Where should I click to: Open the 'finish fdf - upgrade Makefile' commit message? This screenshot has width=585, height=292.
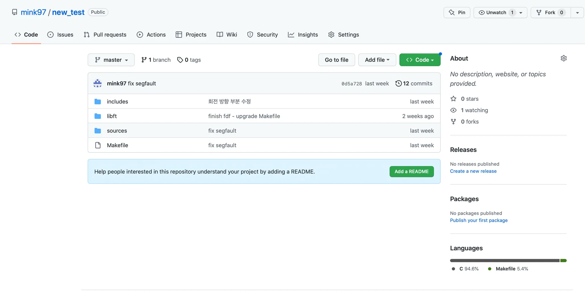tap(244, 116)
